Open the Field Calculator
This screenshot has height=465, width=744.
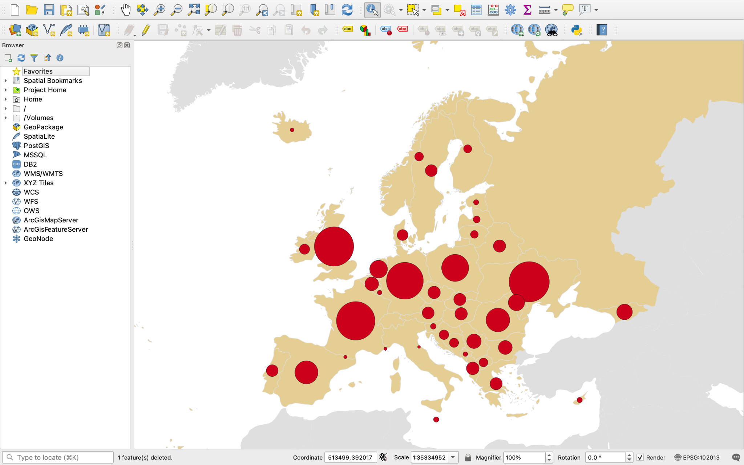point(493,10)
